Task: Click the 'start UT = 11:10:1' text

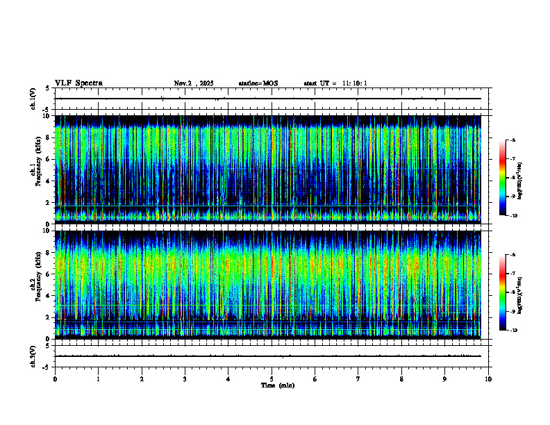Action: (x=335, y=83)
